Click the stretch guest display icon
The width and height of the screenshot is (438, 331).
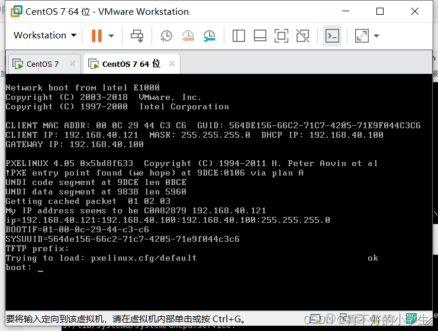tap(362, 35)
